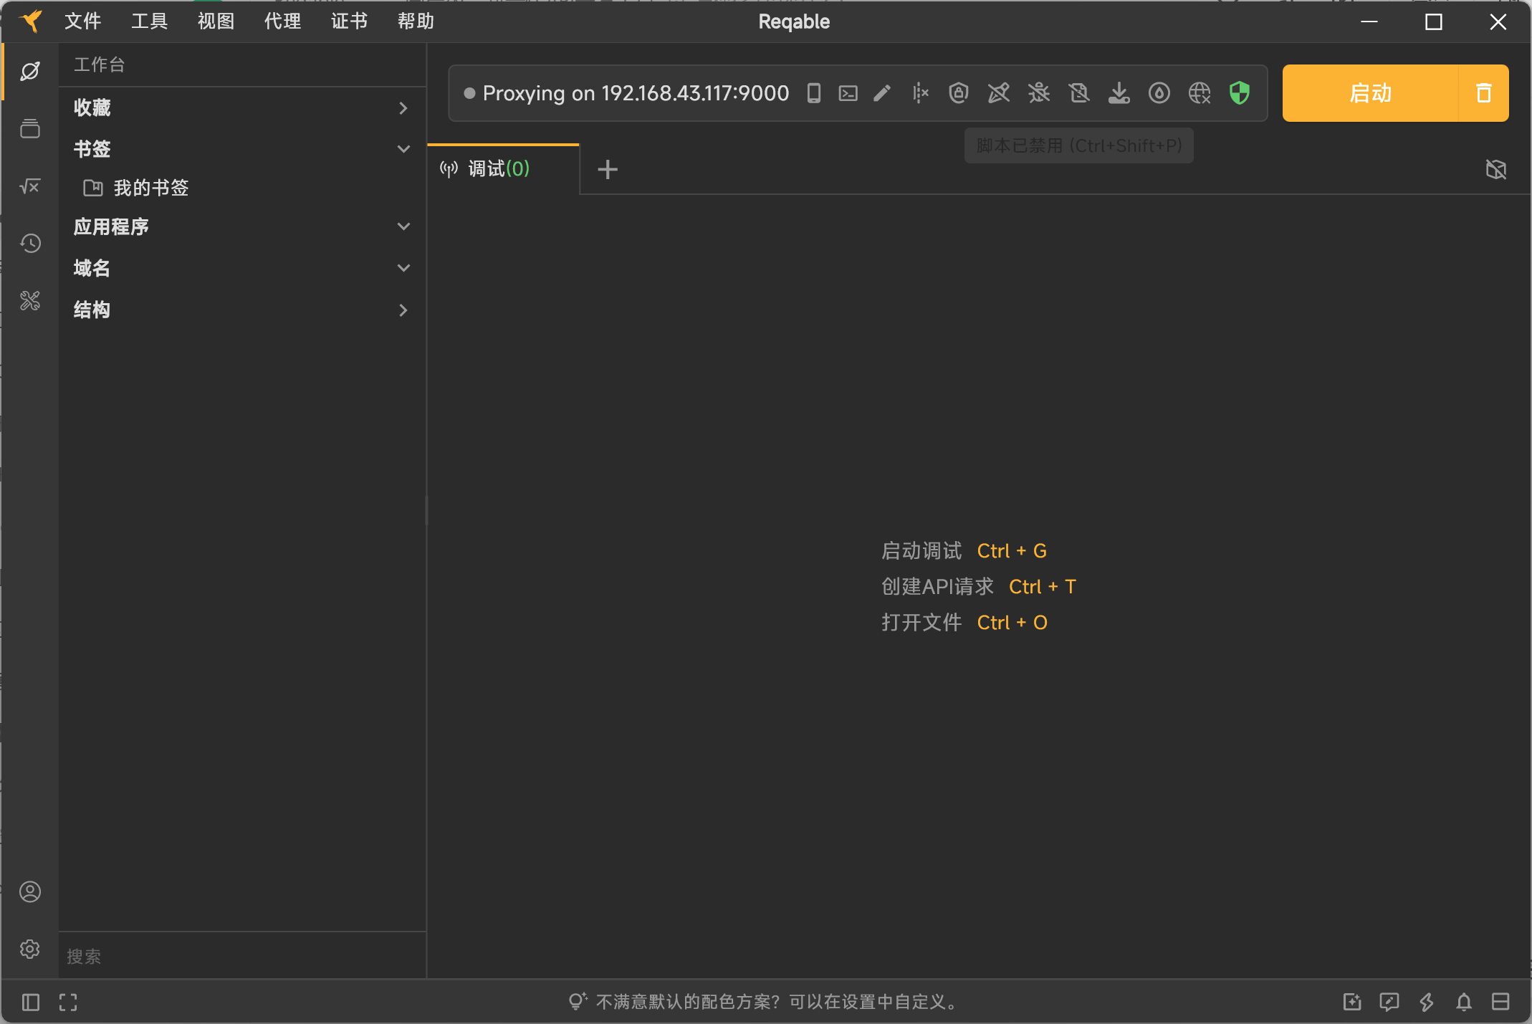
Task: Toggle the fullscreen brackets icon in status bar
Action: coord(68,1002)
